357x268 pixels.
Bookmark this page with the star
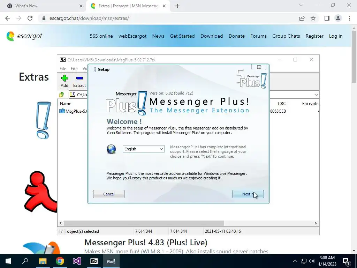tap(313, 18)
